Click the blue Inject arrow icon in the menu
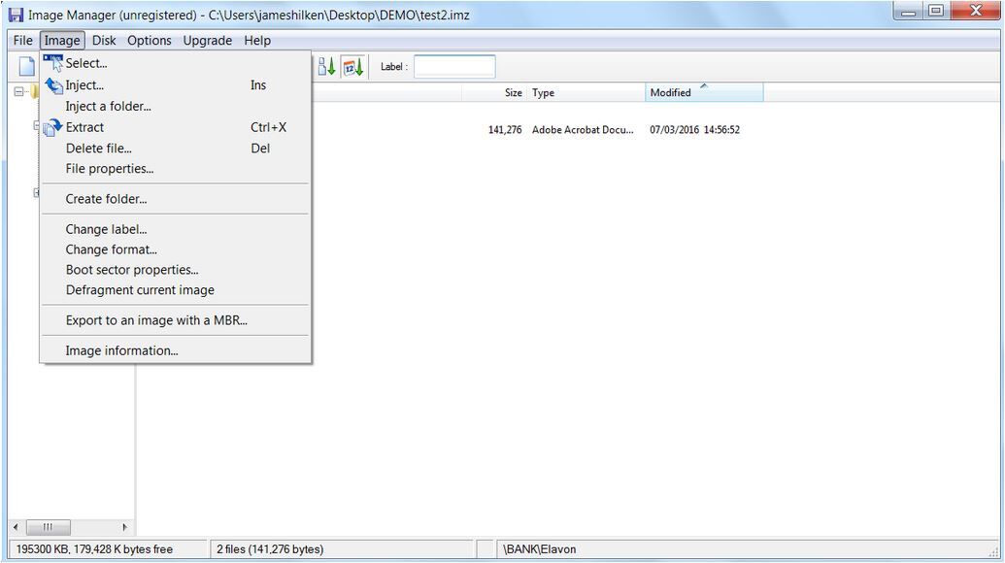This screenshot has height=563, width=1005. [x=54, y=84]
